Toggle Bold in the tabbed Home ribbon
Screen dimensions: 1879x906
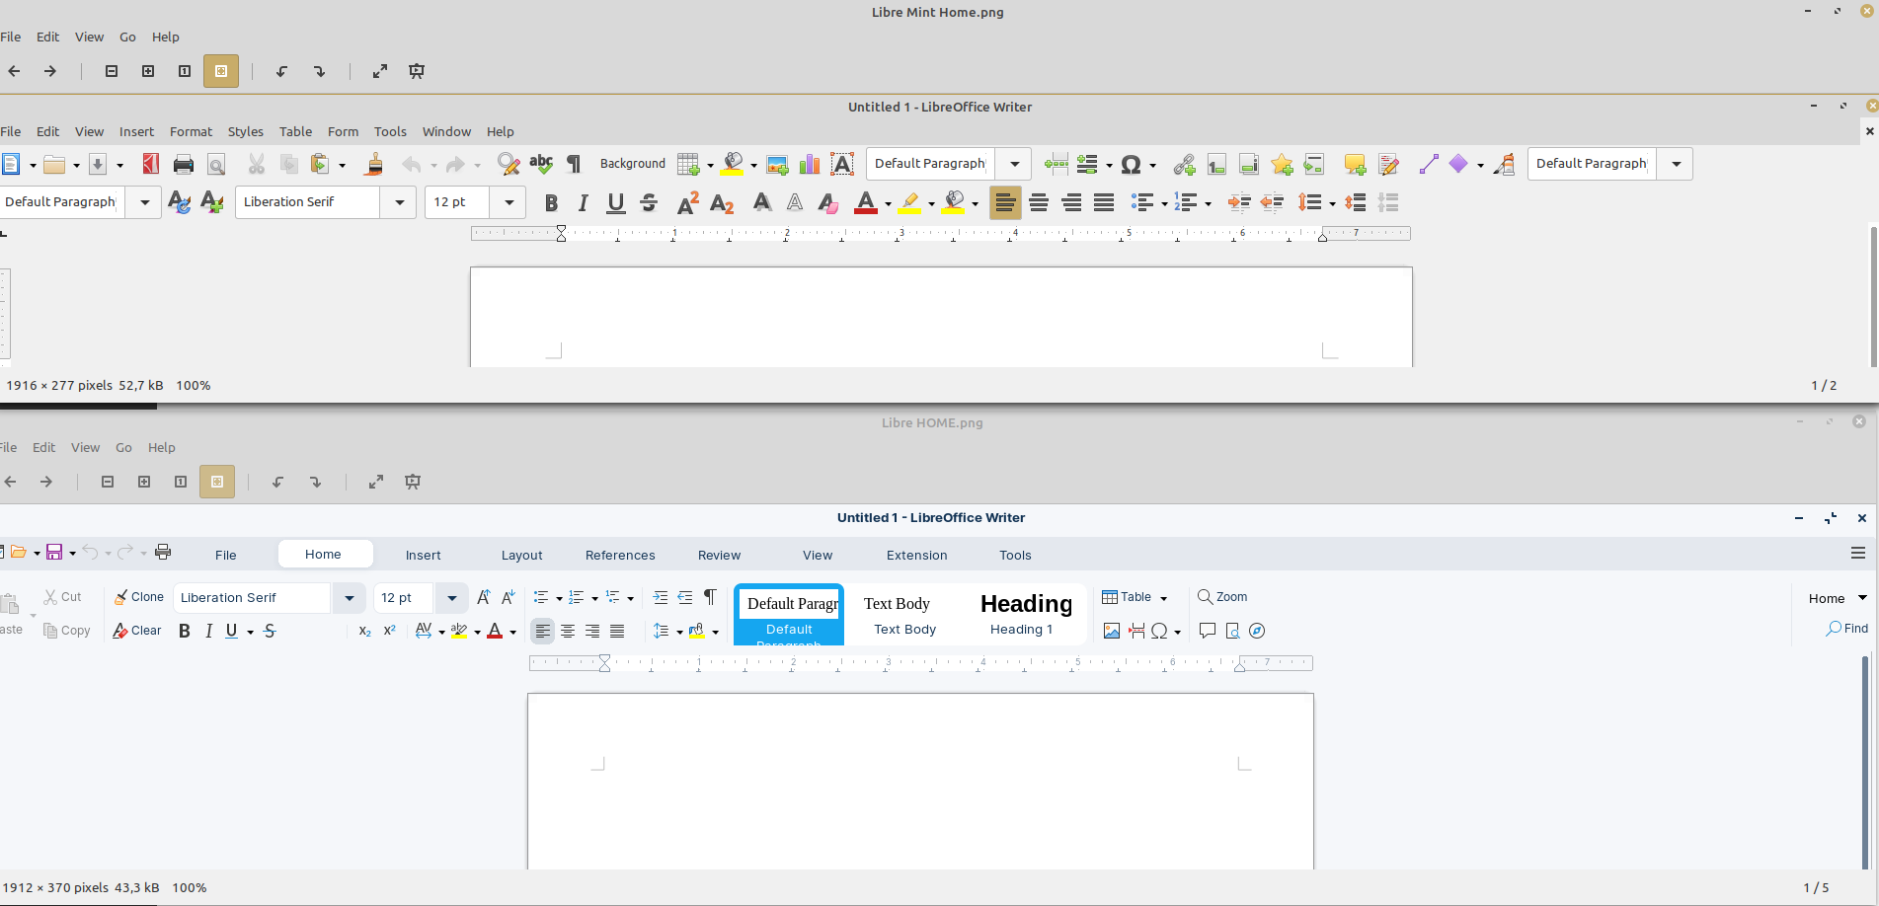[184, 631]
